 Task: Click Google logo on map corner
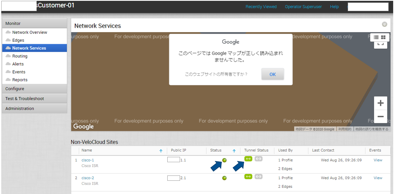(x=83, y=126)
